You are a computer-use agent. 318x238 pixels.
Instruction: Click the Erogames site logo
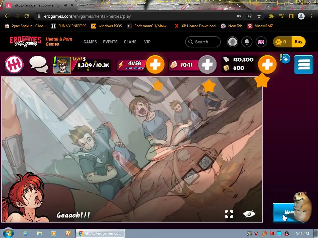(25, 42)
